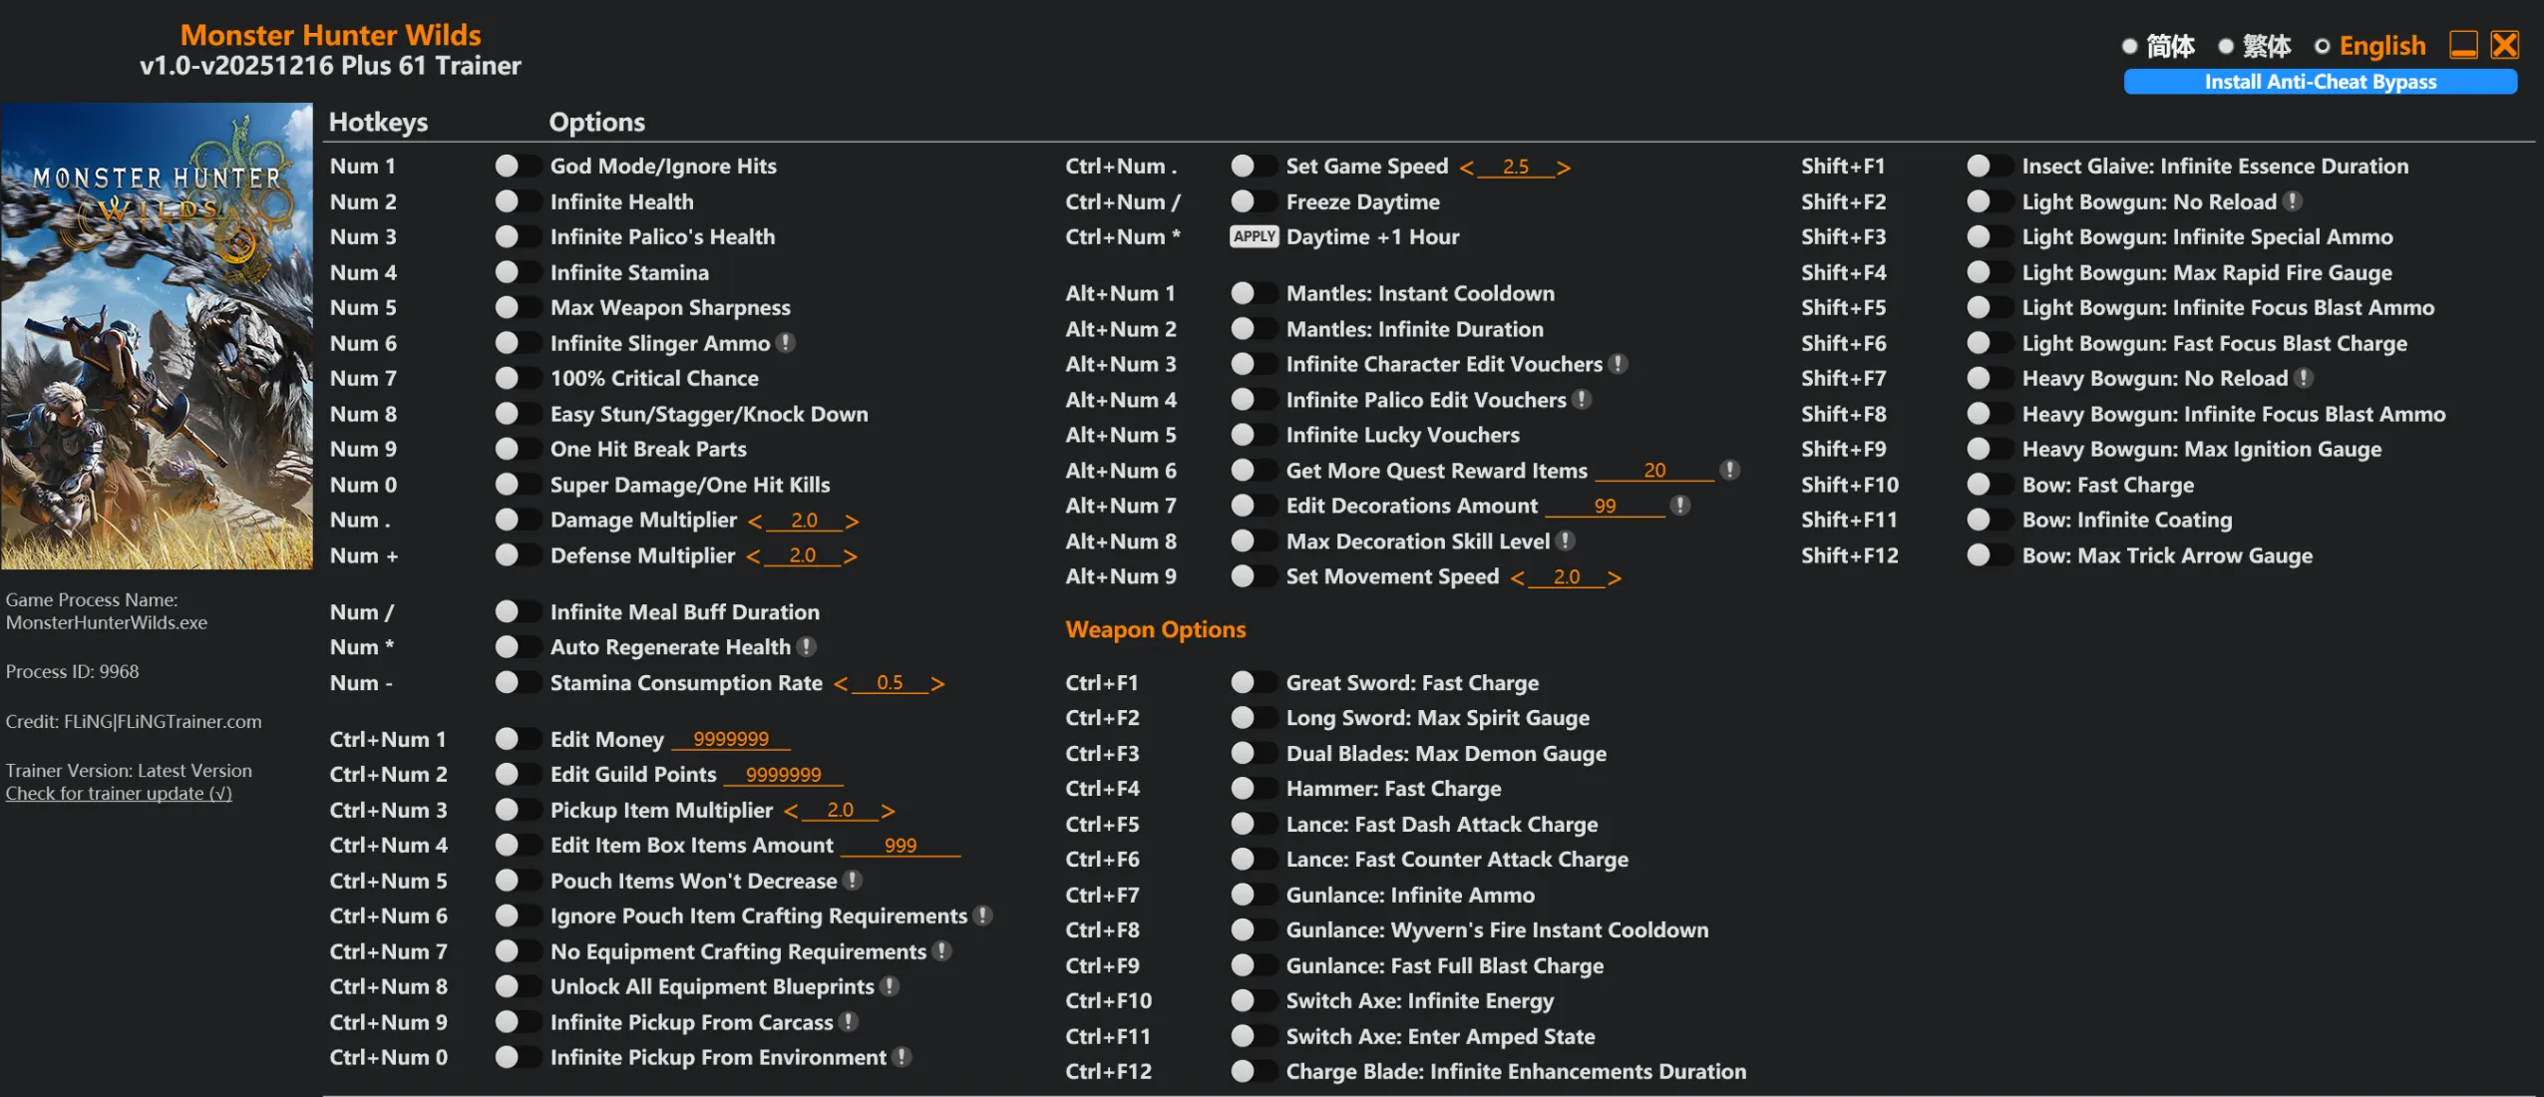Click info icon after Pouch Items Won't Decrease
Screen dimensions: 2544x1097
click(853, 881)
